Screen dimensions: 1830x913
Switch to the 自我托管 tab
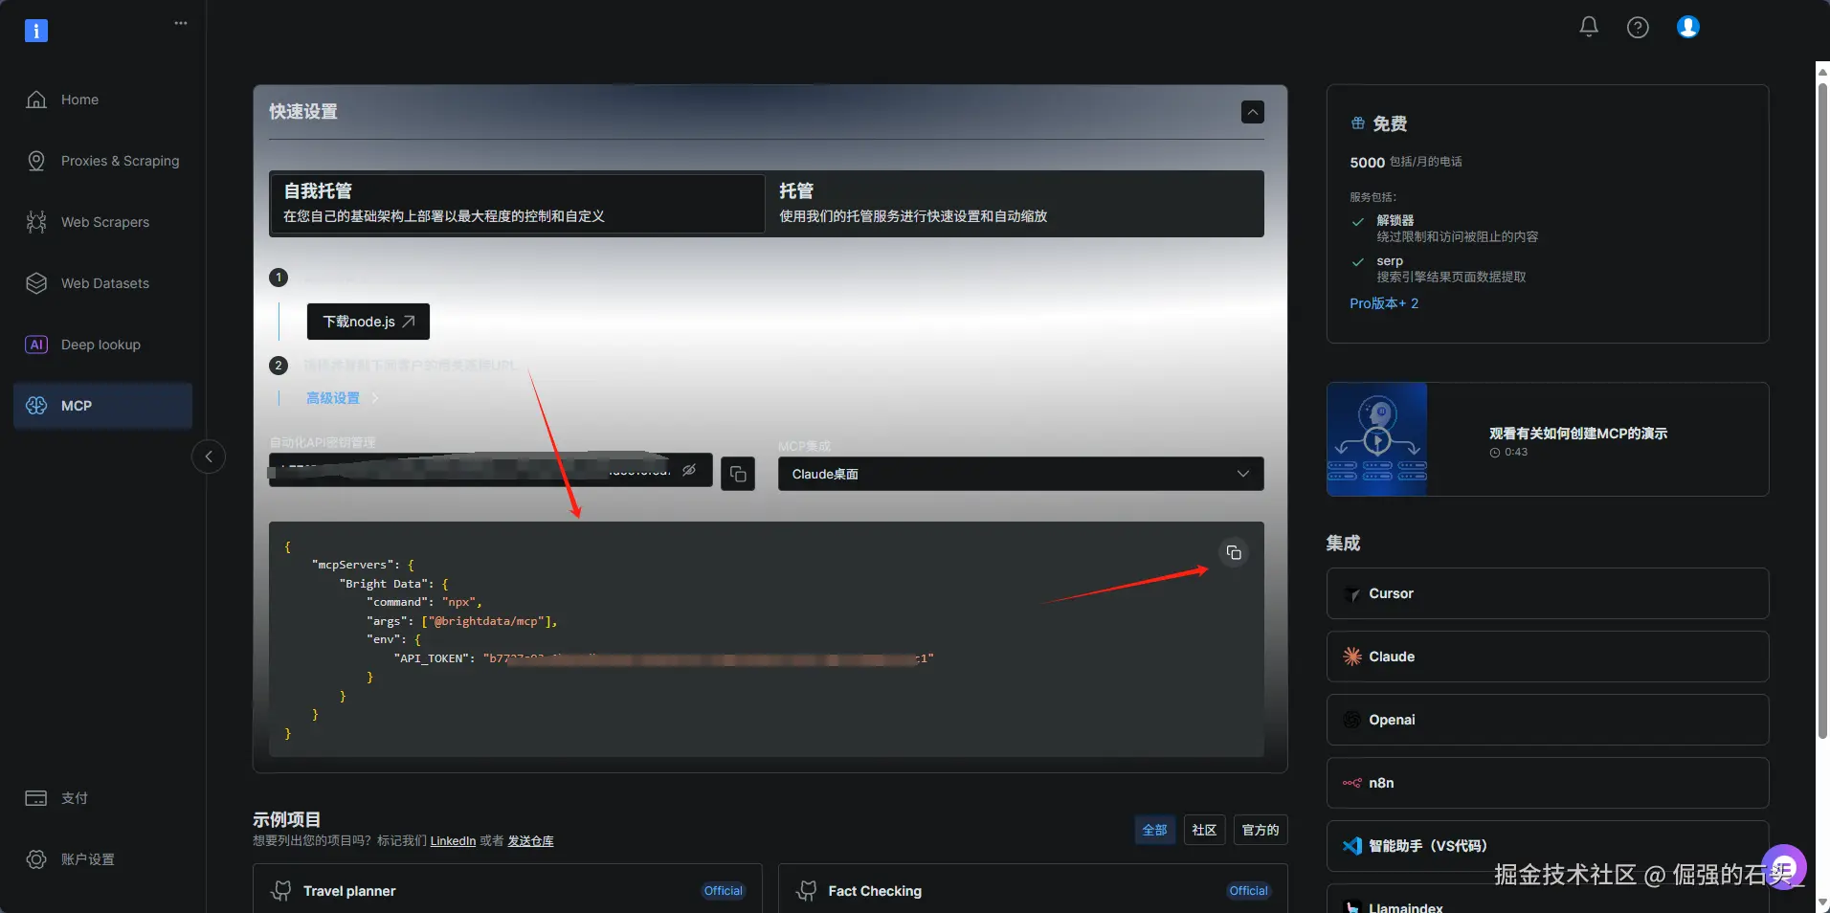point(518,203)
